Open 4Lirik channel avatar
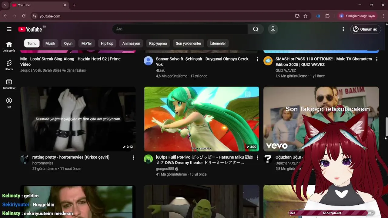The image size is (388, 218). [148, 61]
